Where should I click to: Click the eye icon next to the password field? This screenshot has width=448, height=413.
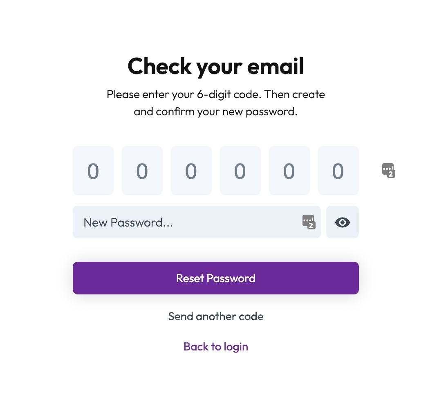click(x=343, y=222)
